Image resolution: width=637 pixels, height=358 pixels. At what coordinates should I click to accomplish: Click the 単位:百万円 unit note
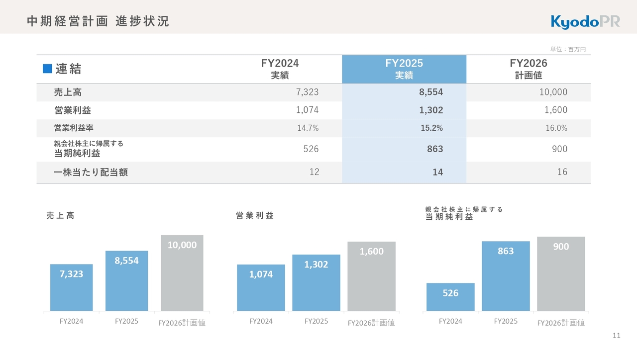(568, 49)
